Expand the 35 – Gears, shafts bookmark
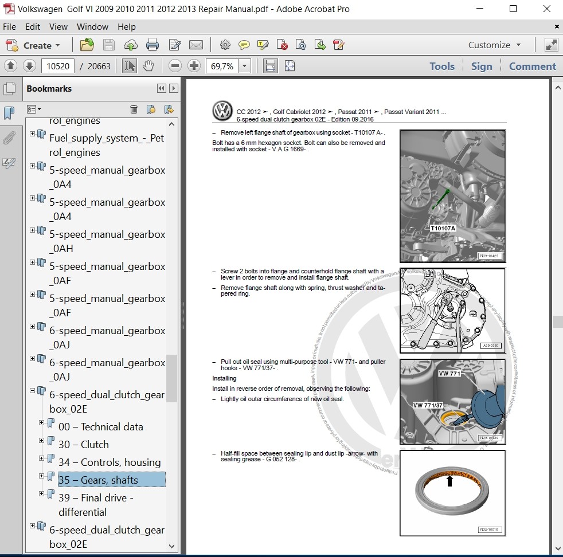Viewport: 563px width, 557px height. [41, 476]
